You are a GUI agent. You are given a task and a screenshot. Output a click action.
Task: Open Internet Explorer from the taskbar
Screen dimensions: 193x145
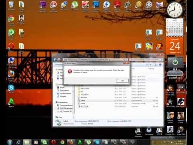[x=18, y=142]
